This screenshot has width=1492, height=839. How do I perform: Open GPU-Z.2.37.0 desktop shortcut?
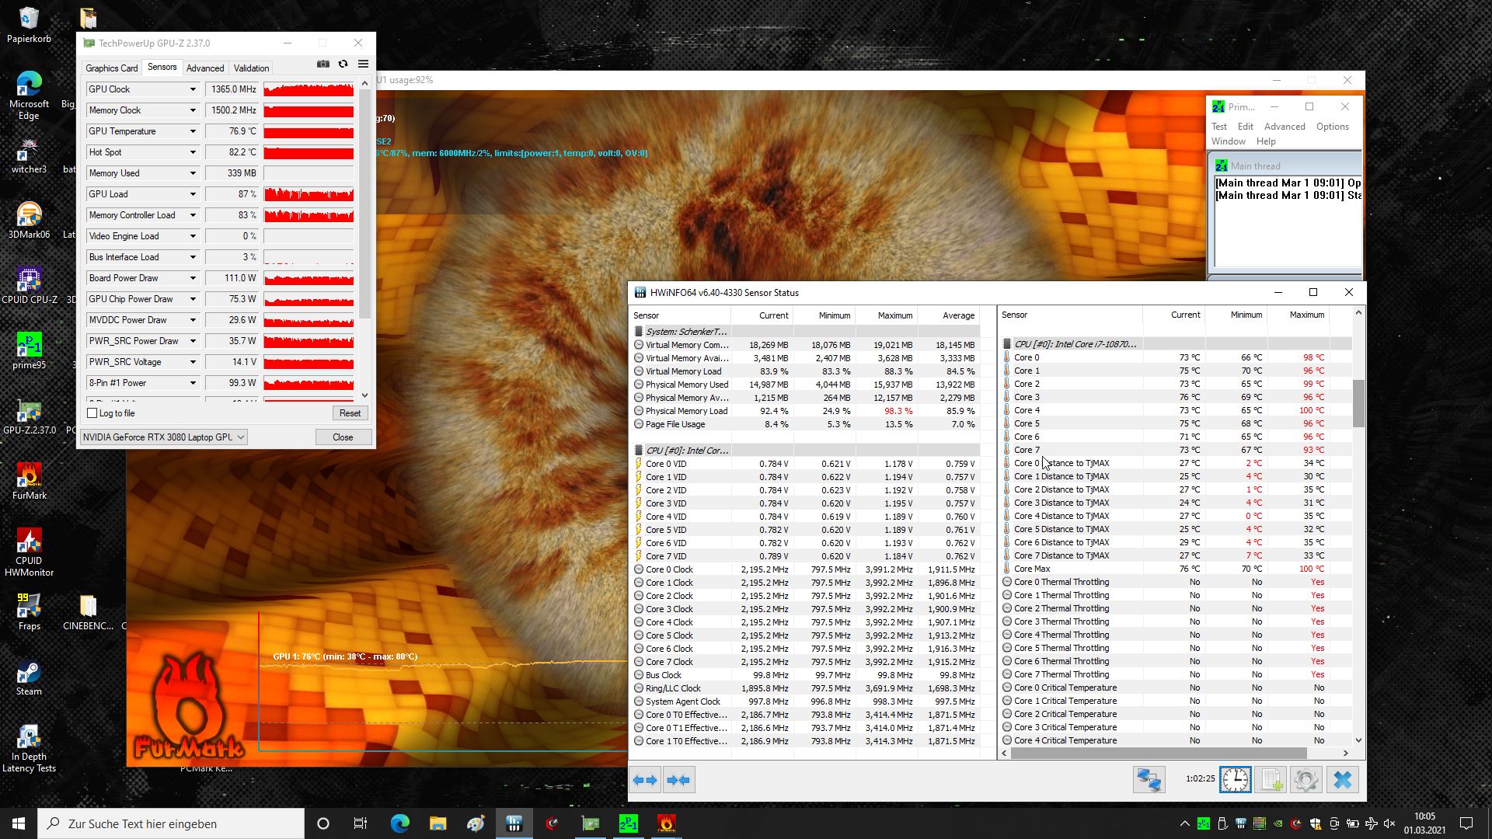click(x=29, y=416)
